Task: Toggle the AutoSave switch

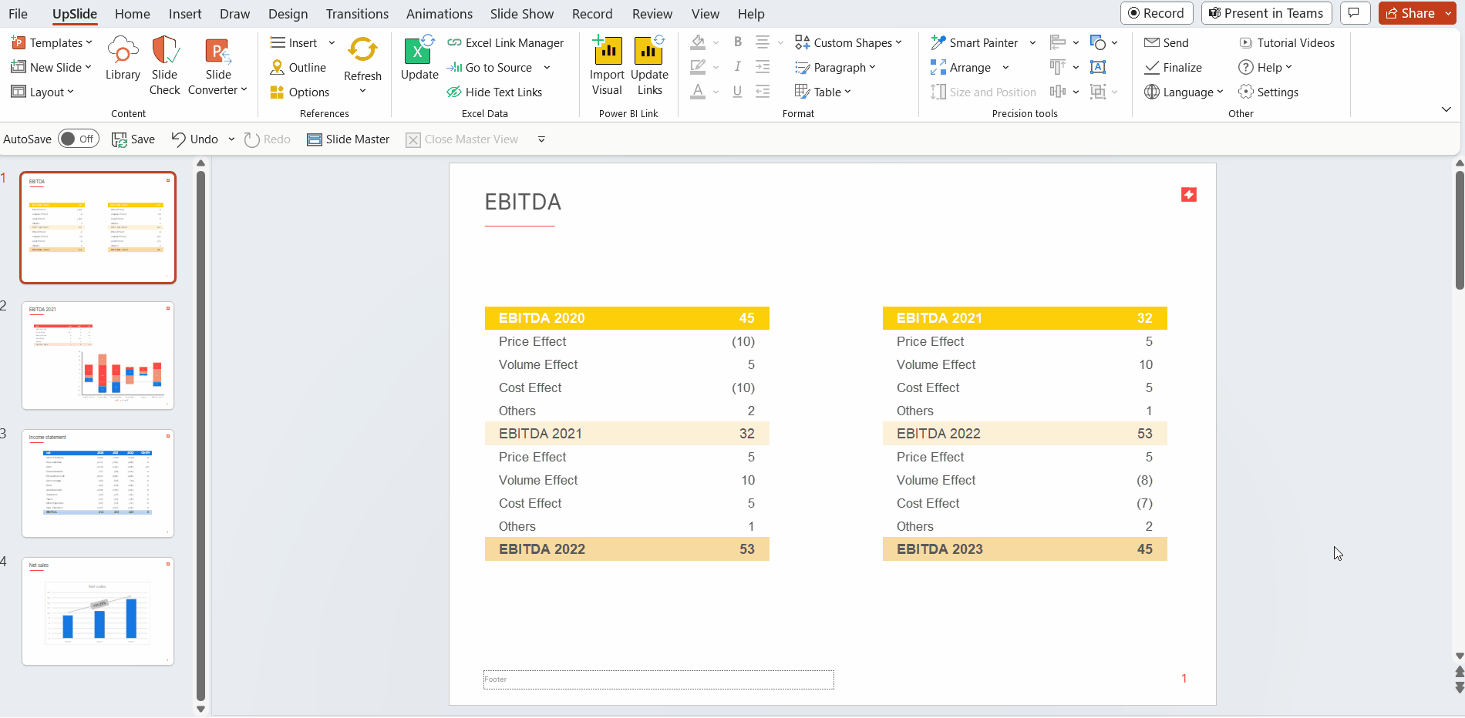Action: [78, 139]
